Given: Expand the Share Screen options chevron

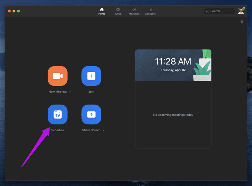Looking at the screenshot, I should coord(104,130).
